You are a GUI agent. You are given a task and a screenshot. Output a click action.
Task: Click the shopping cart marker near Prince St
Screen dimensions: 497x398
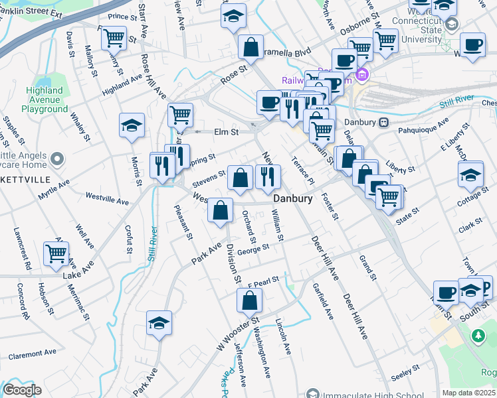114,37
